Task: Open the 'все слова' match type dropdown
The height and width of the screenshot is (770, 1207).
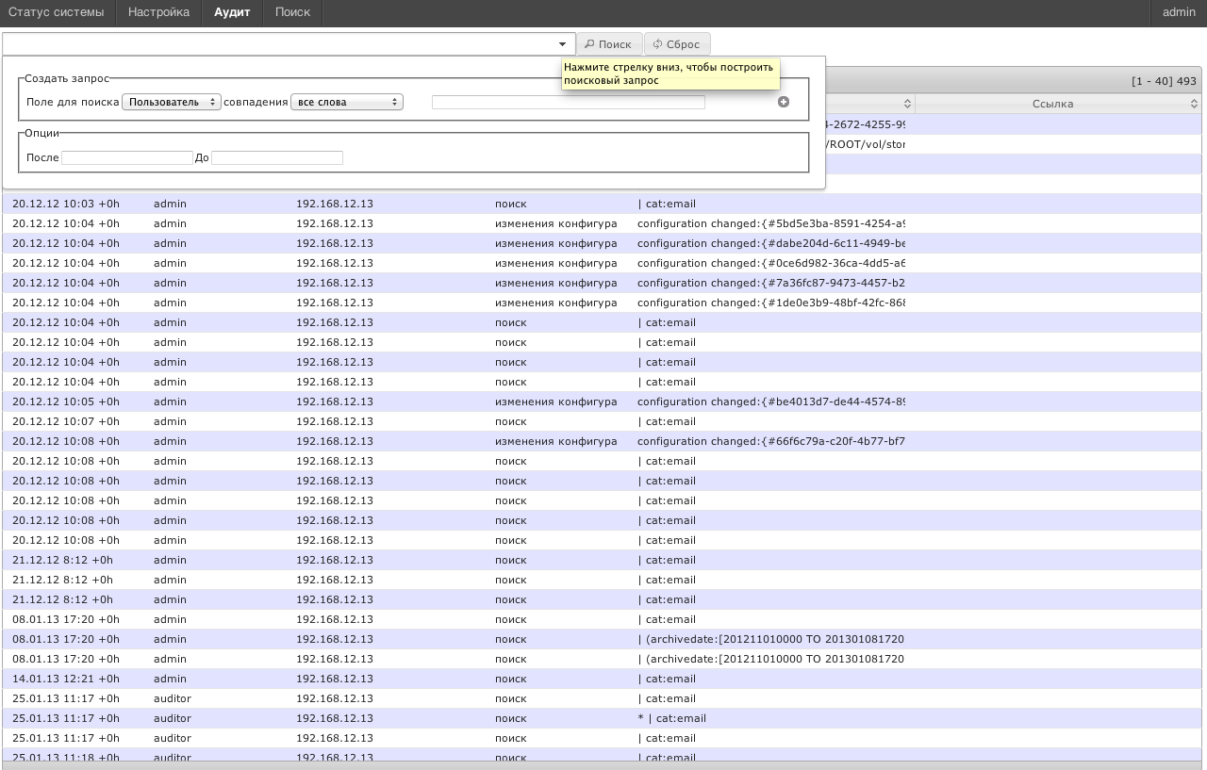Action: click(x=347, y=102)
